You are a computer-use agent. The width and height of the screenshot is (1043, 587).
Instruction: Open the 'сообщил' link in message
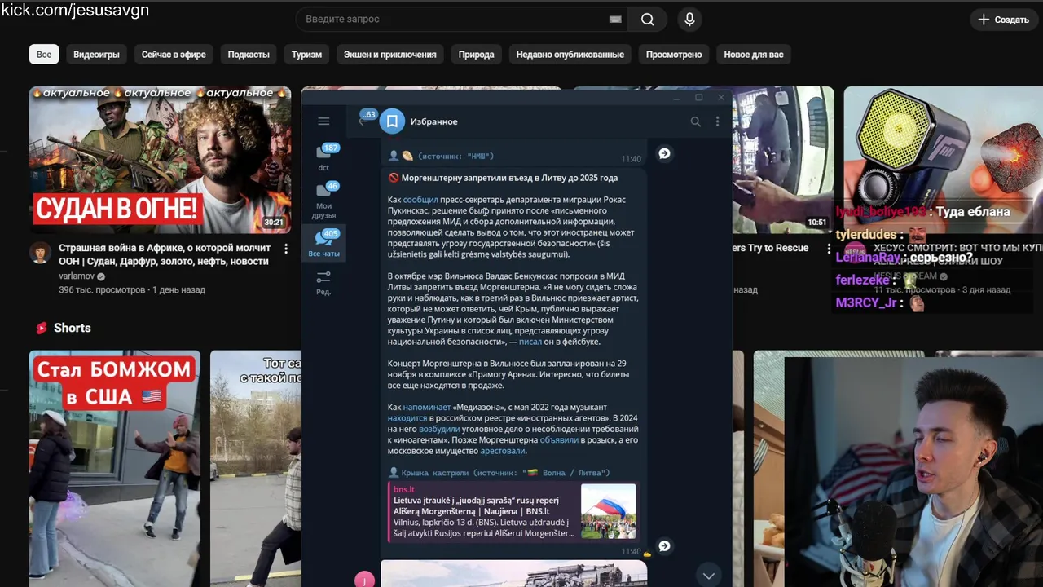point(420,200)
